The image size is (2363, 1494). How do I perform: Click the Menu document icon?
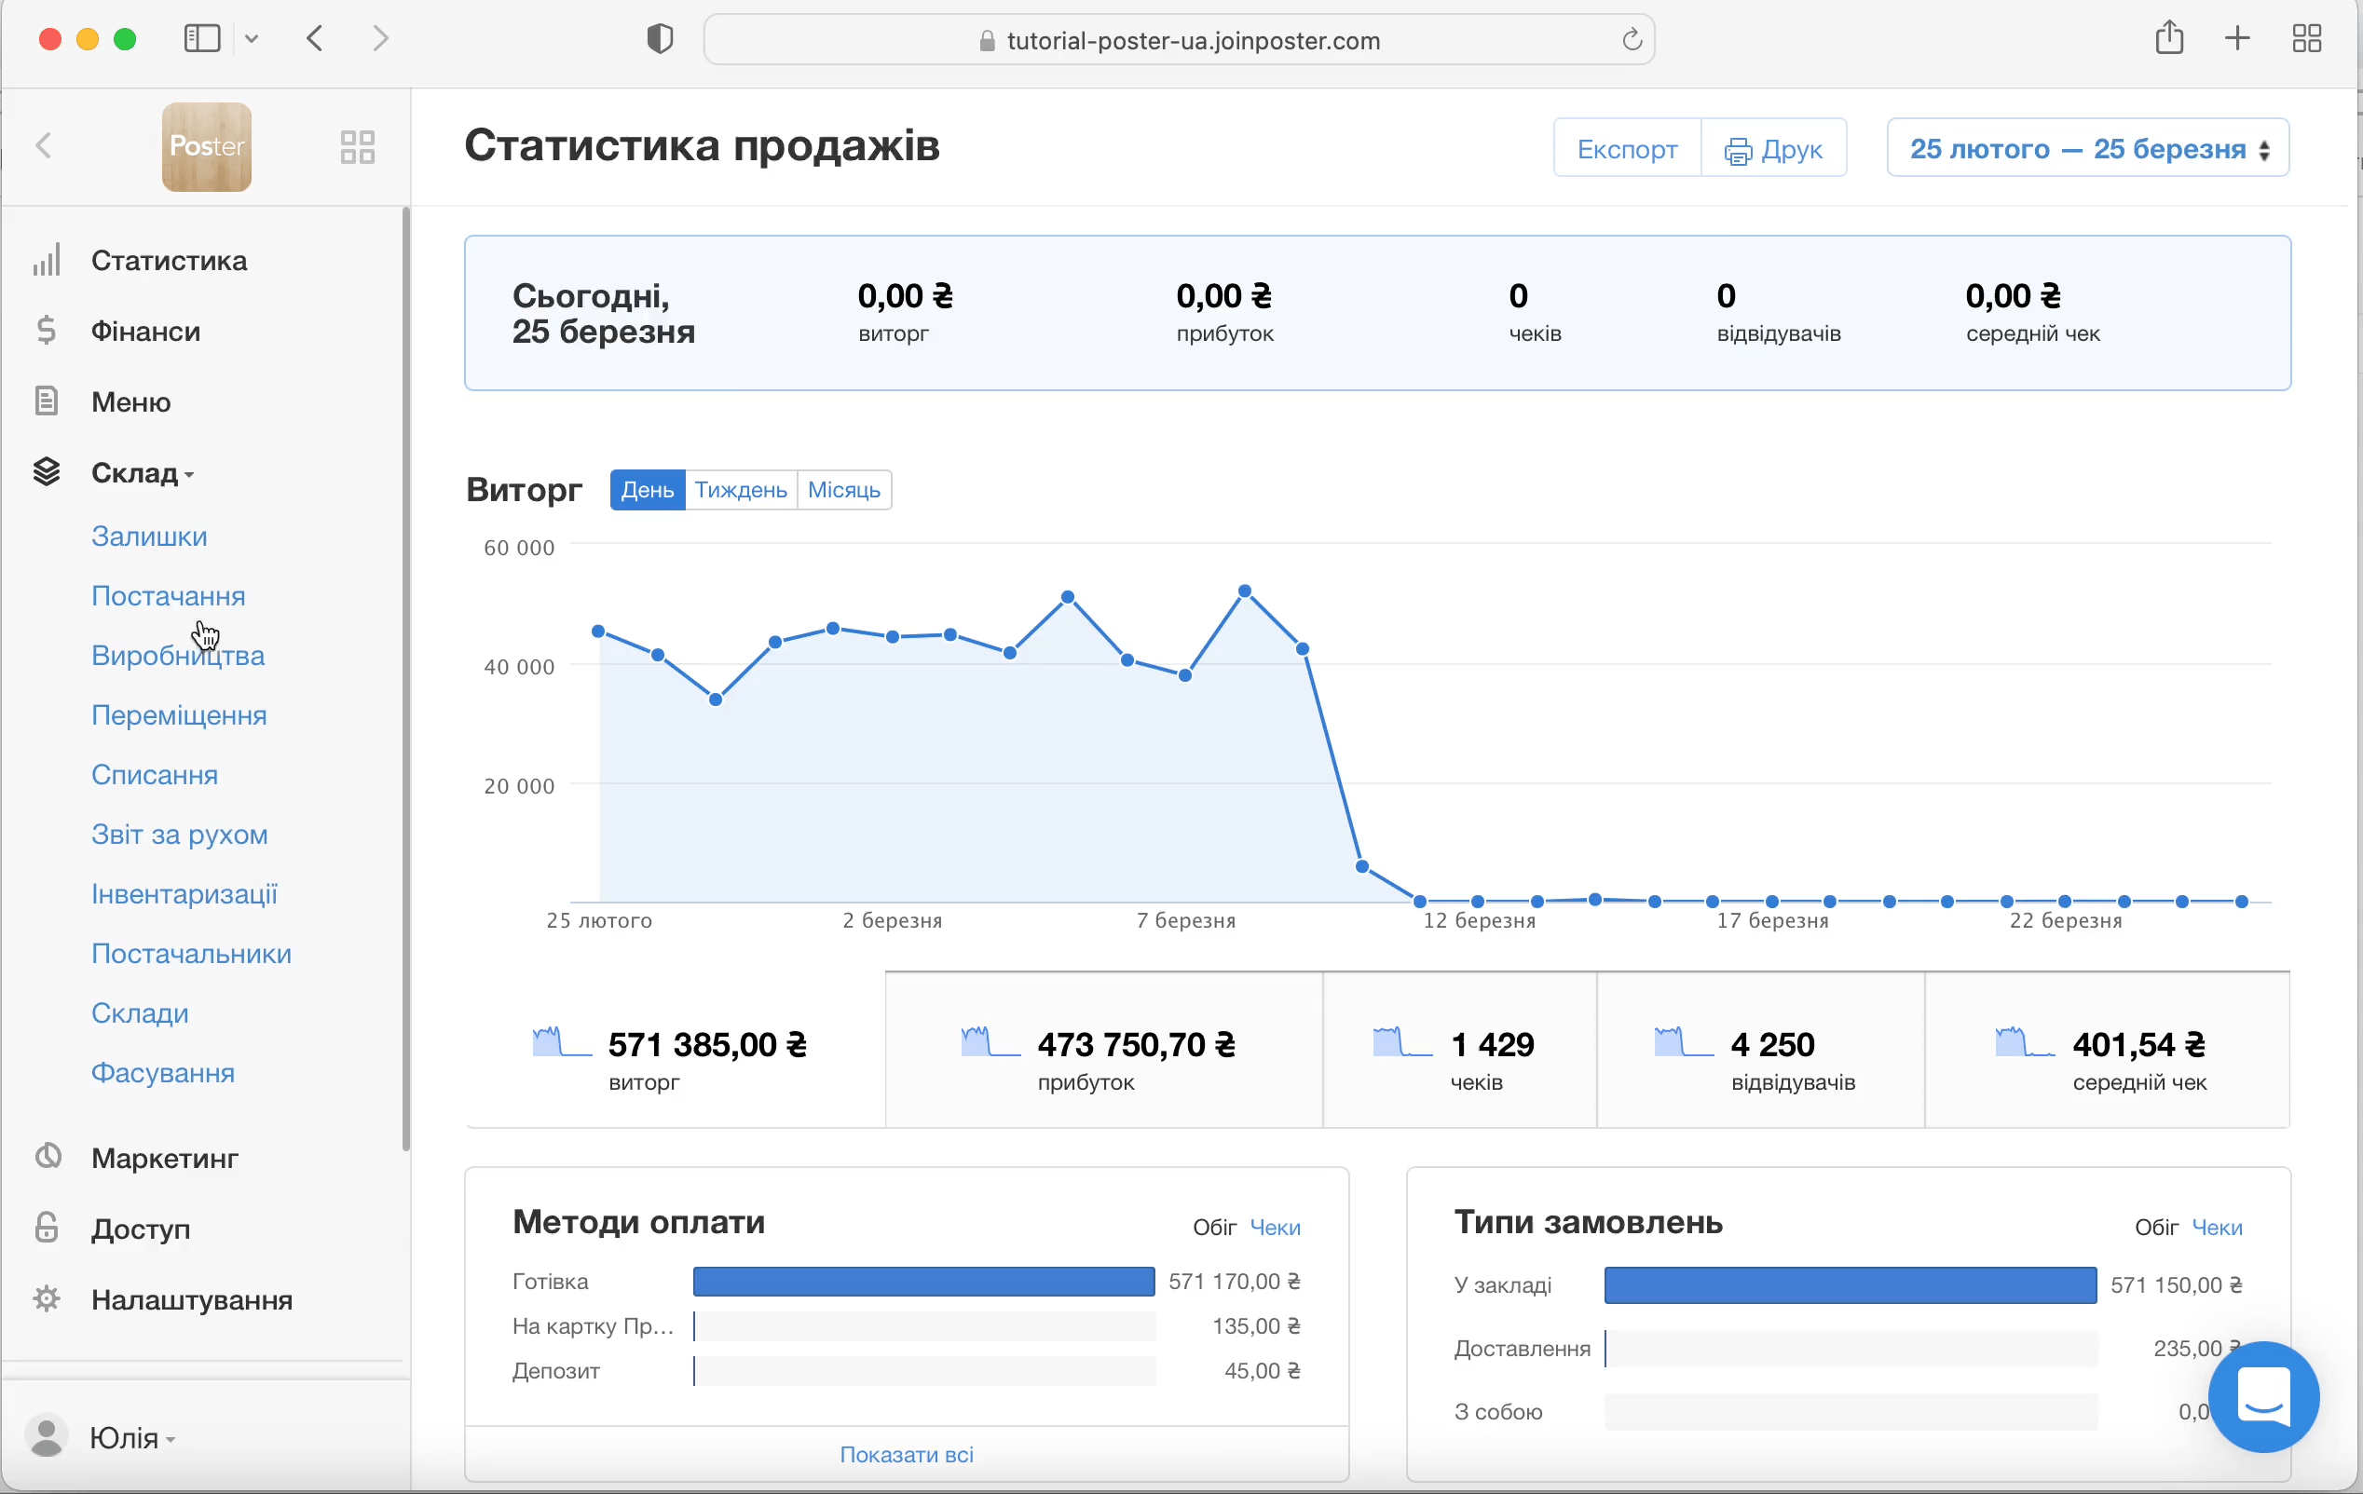46,401
